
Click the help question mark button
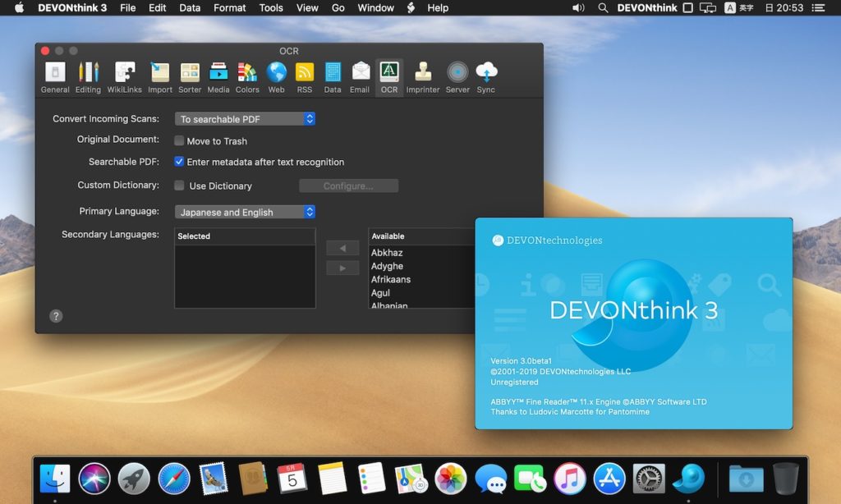(x=56, y=315)
